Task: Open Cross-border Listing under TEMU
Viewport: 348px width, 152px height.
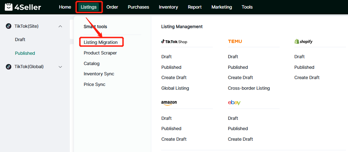Action: coord(249,88)
